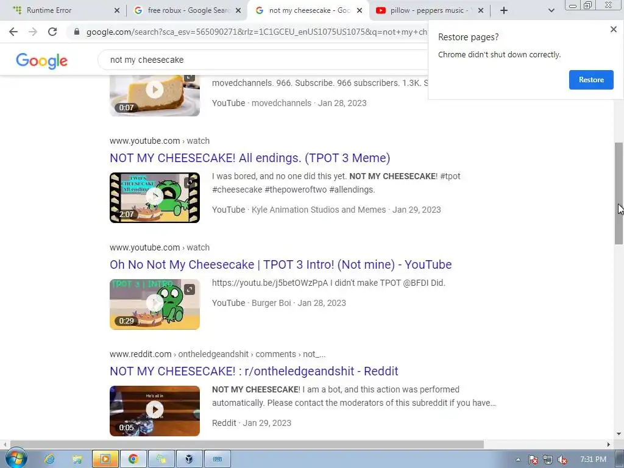
Task: Open the on-screen keyboard taskbar icon
Action: 218,459
